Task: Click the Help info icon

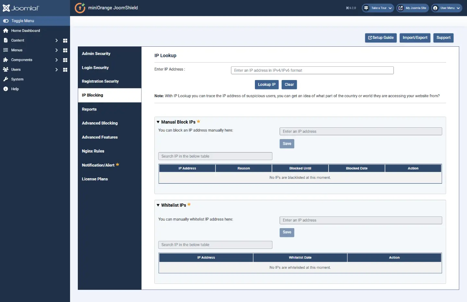Action: click(6, 89)
